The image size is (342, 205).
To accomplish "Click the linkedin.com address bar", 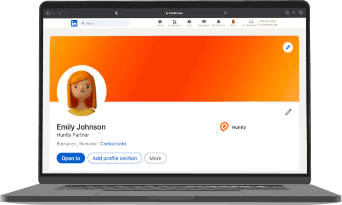I will point(174,13).
